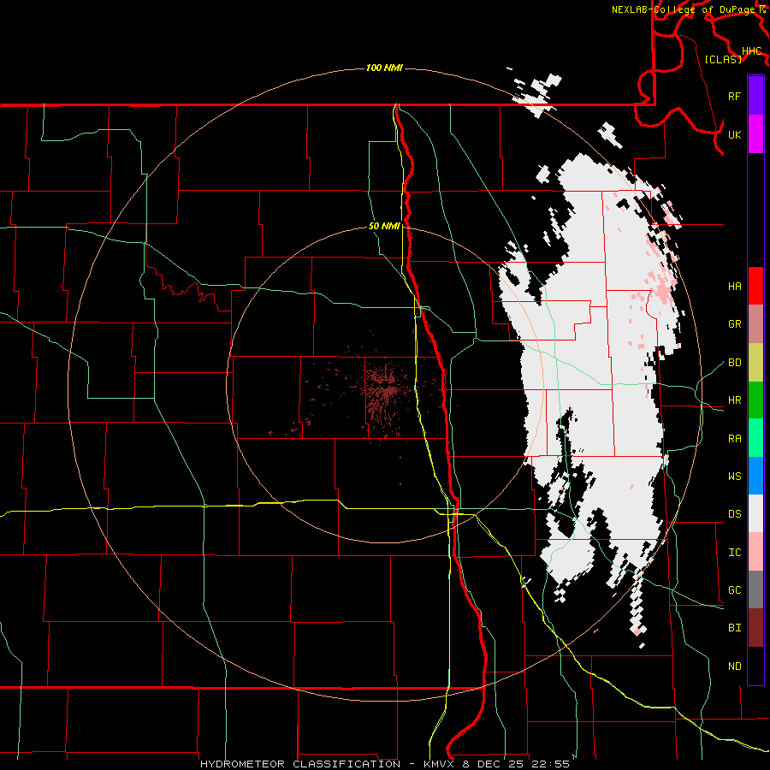This screenshot has width=770, height=770.
Task: Click the blue WS legend swatch
Action: pyautogui.click(x=755, y=476)
